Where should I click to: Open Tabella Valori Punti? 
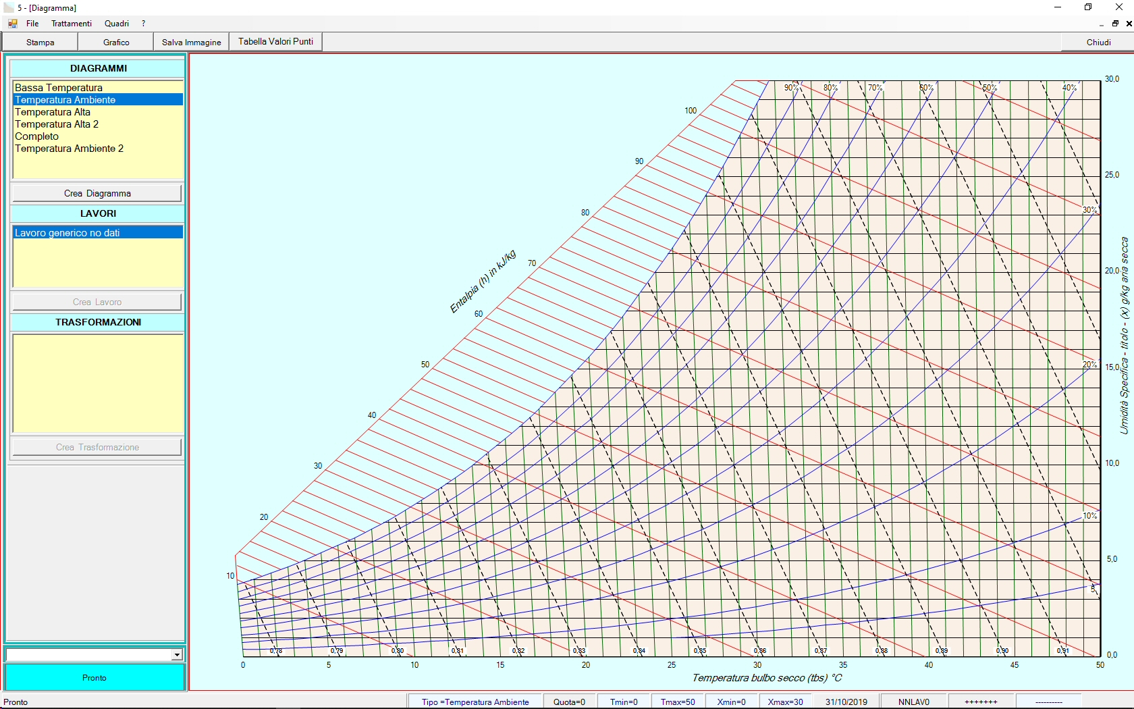click(275, 42)
